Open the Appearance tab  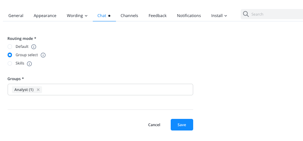[x=45, y=16]
